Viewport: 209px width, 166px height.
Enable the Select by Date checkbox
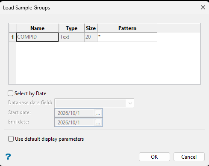pos(11,94)
